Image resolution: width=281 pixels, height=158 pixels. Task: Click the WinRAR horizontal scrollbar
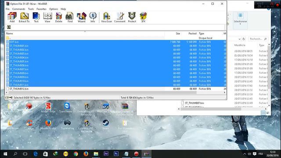coord(102,93)
